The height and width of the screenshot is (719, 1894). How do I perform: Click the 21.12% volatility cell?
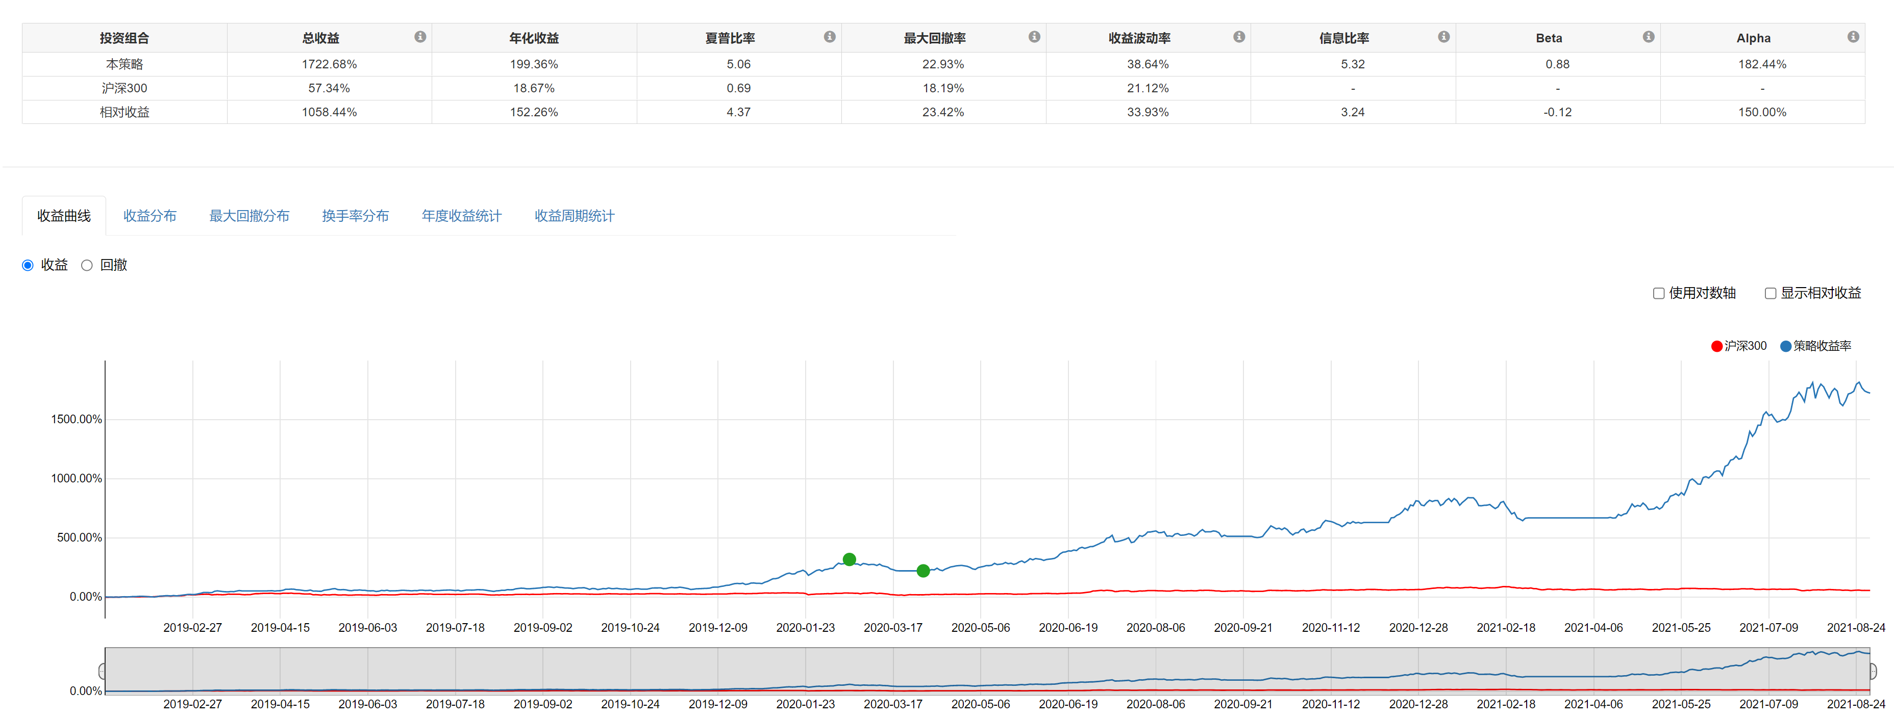[1148, 88]
